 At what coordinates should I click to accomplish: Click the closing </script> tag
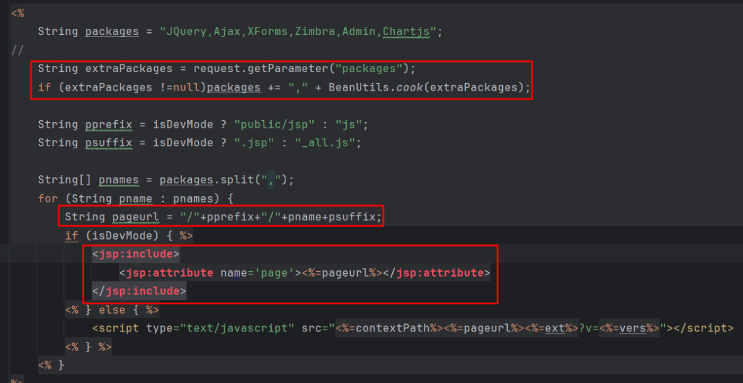click(x=704, y=327)
